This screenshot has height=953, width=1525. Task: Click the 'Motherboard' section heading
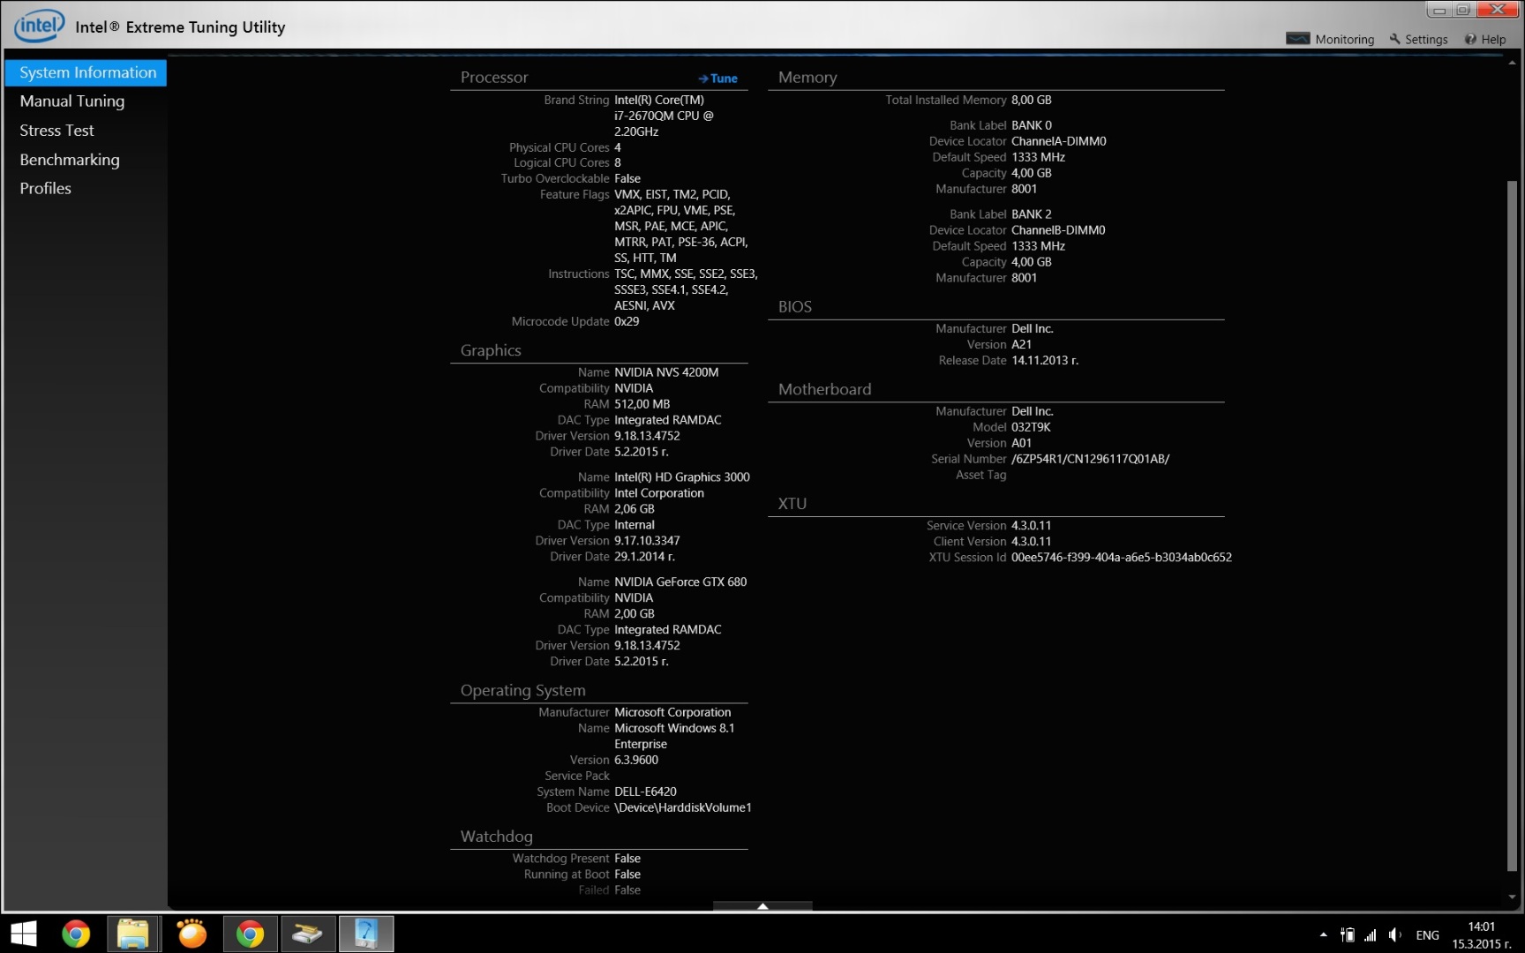pyautogui.click(x=824, y=390)
